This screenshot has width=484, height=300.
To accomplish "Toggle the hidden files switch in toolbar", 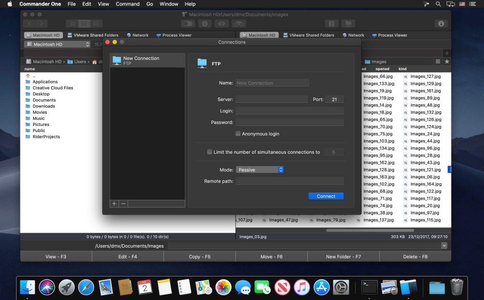I will click(188, 24).
